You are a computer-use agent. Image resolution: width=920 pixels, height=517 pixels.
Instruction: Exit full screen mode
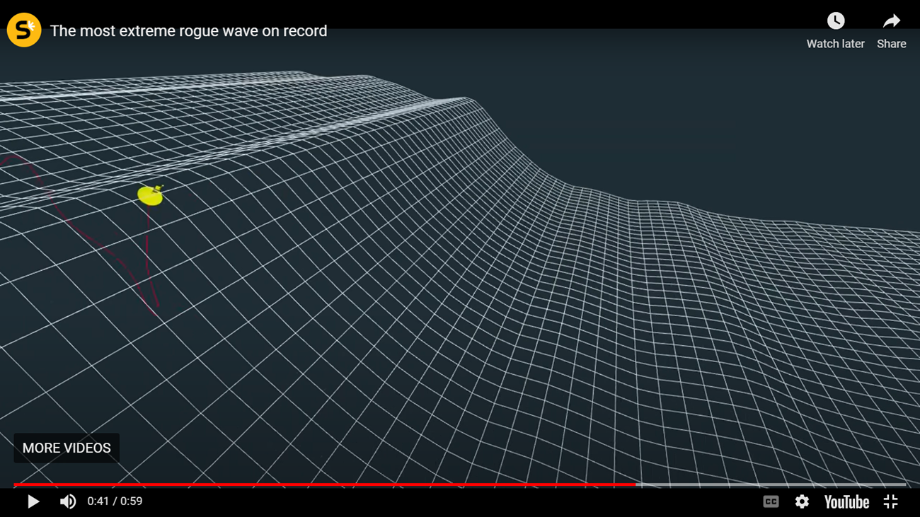coord(890,501)
